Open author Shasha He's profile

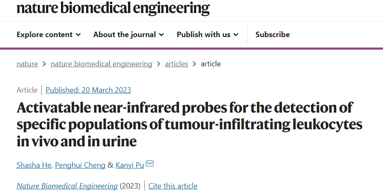pyautogui.click(x=34, y=165)
